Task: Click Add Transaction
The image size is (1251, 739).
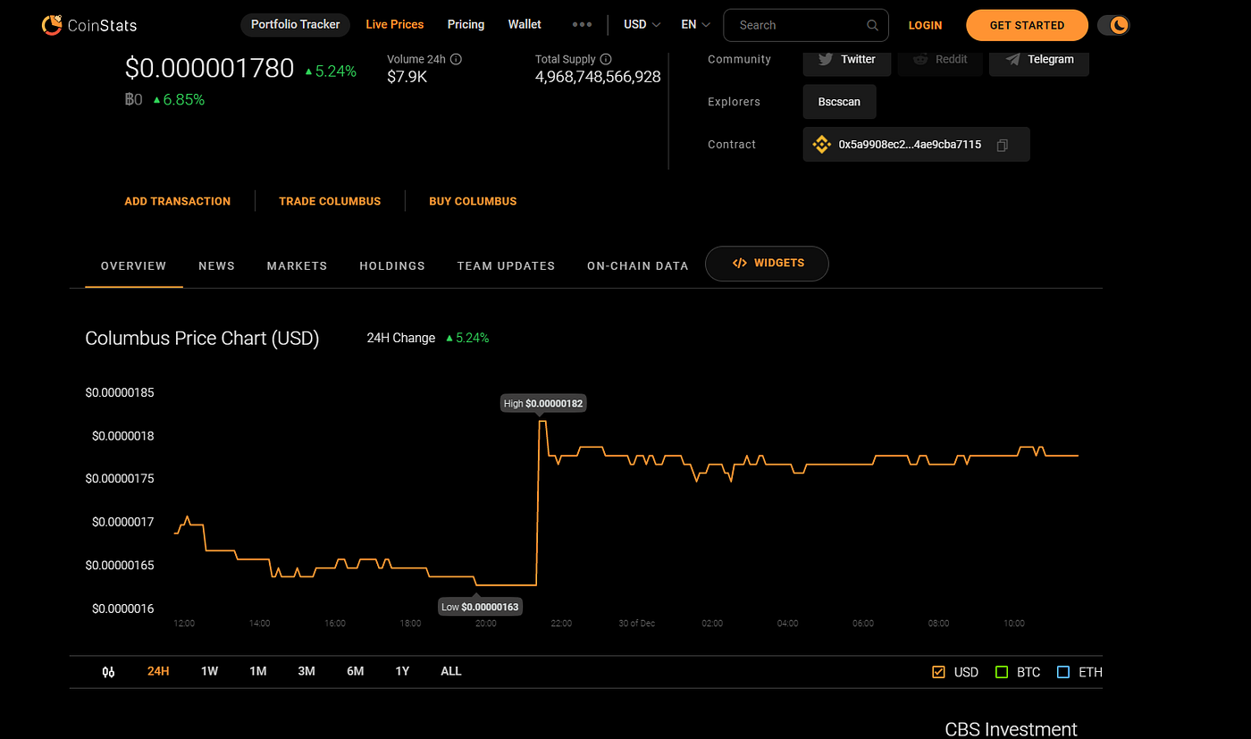Action: (178, 201)
